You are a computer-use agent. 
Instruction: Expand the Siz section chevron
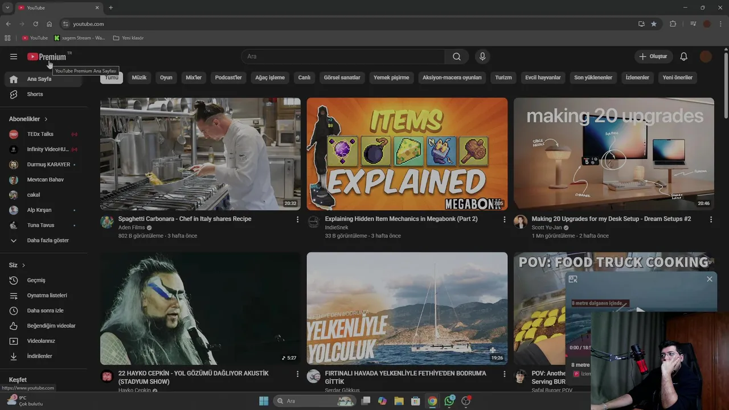[23, 265]
